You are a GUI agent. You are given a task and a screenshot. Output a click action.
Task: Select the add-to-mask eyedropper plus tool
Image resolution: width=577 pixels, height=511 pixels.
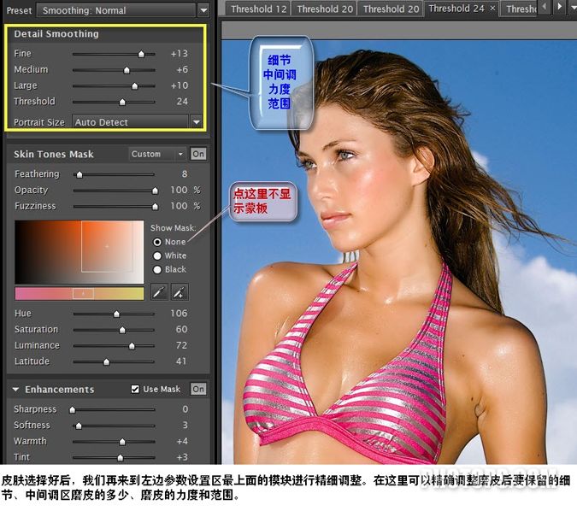pyautogui.click(x=180, y=292)
